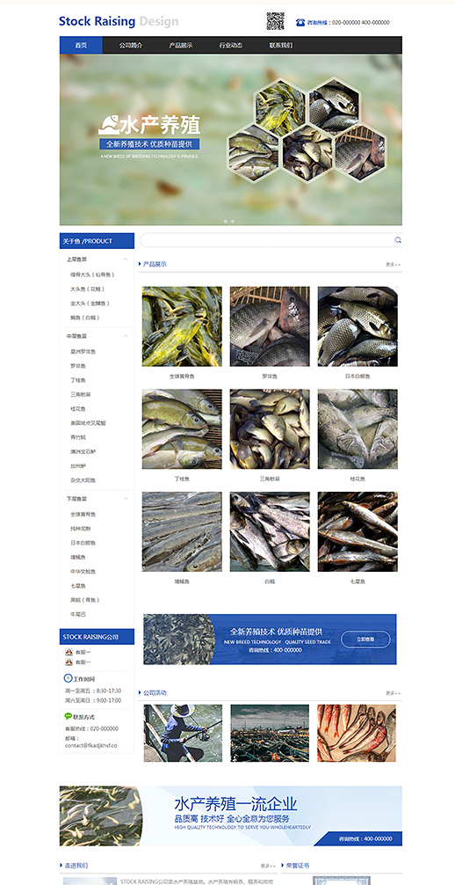Image resolution: width=455 pixels, height=885 pixels.
Task: Open 公司简介 in navigation bar
Action: coord(131,45)
